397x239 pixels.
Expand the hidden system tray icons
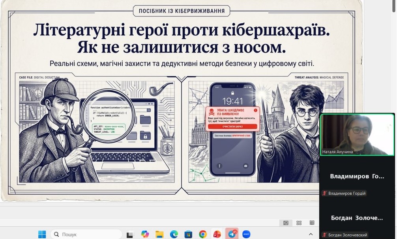pos(311,234)
